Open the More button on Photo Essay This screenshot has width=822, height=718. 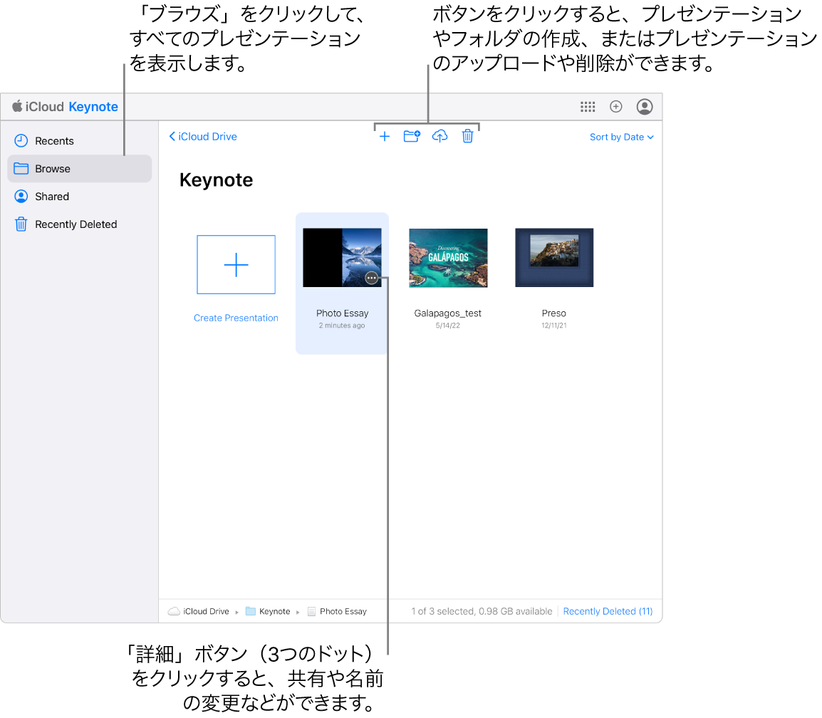[371, 278]
